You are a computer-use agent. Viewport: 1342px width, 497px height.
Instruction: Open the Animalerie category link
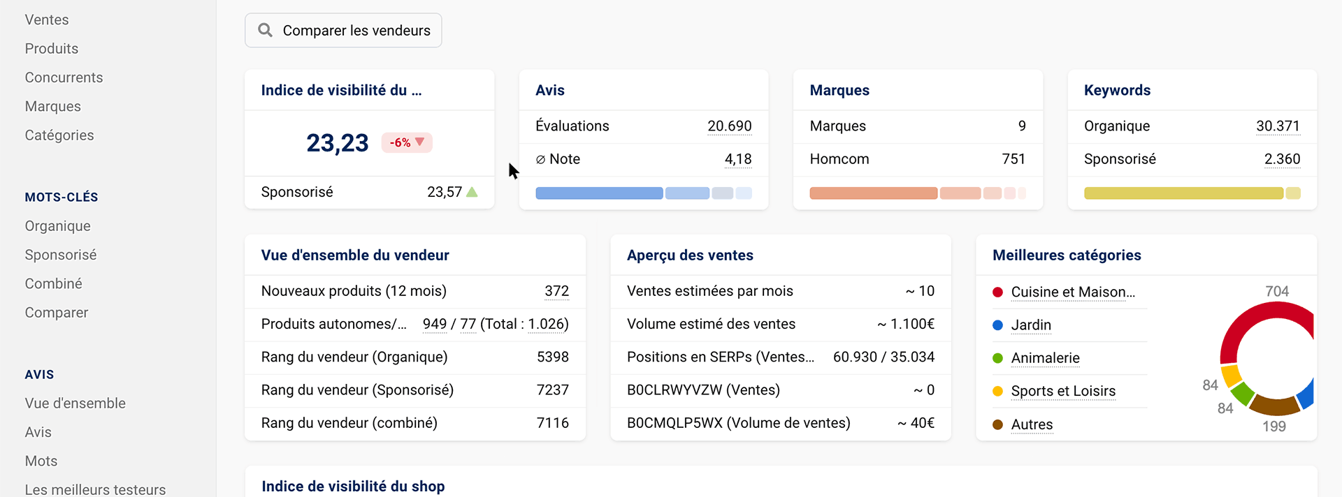(1045, 358)
